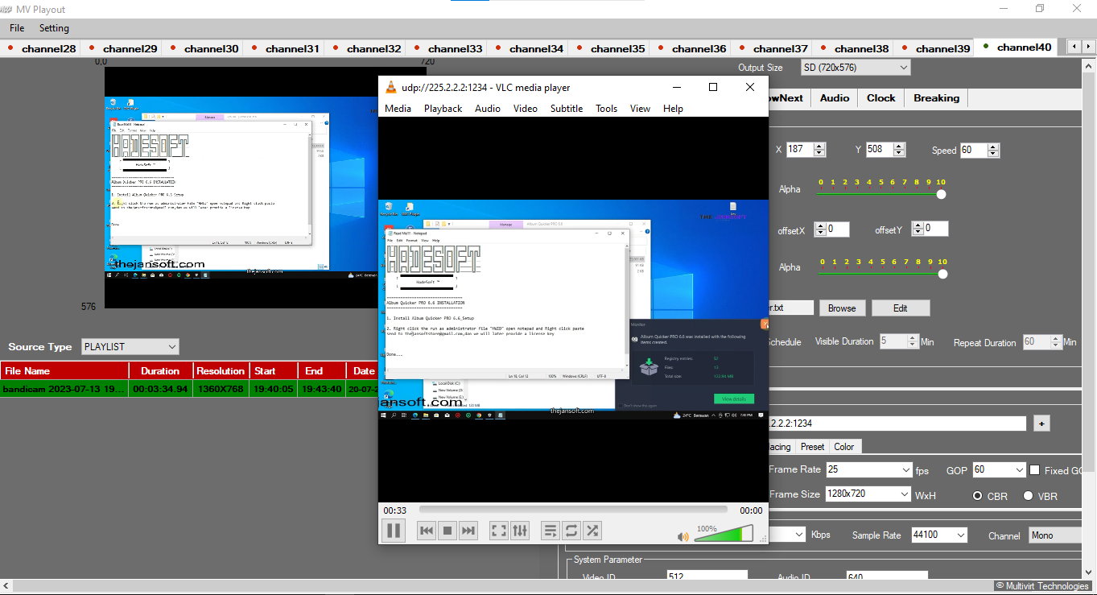Open VLC Tools menu
Viewport: 1097px width, 595px height.
607,109
